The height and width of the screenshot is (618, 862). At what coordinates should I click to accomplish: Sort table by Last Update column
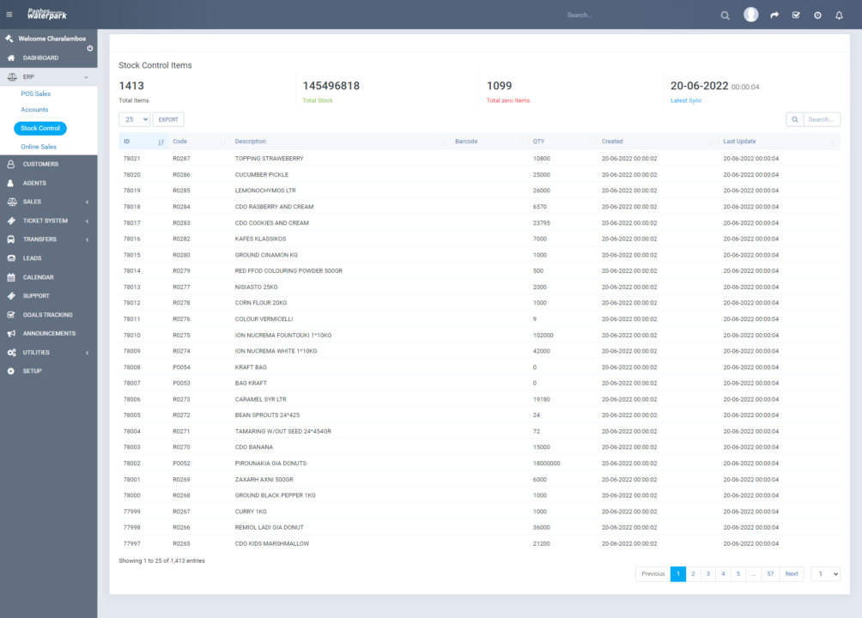(x=780, y=142)
